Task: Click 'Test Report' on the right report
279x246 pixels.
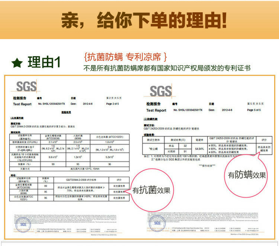Action: click(156, 111)
